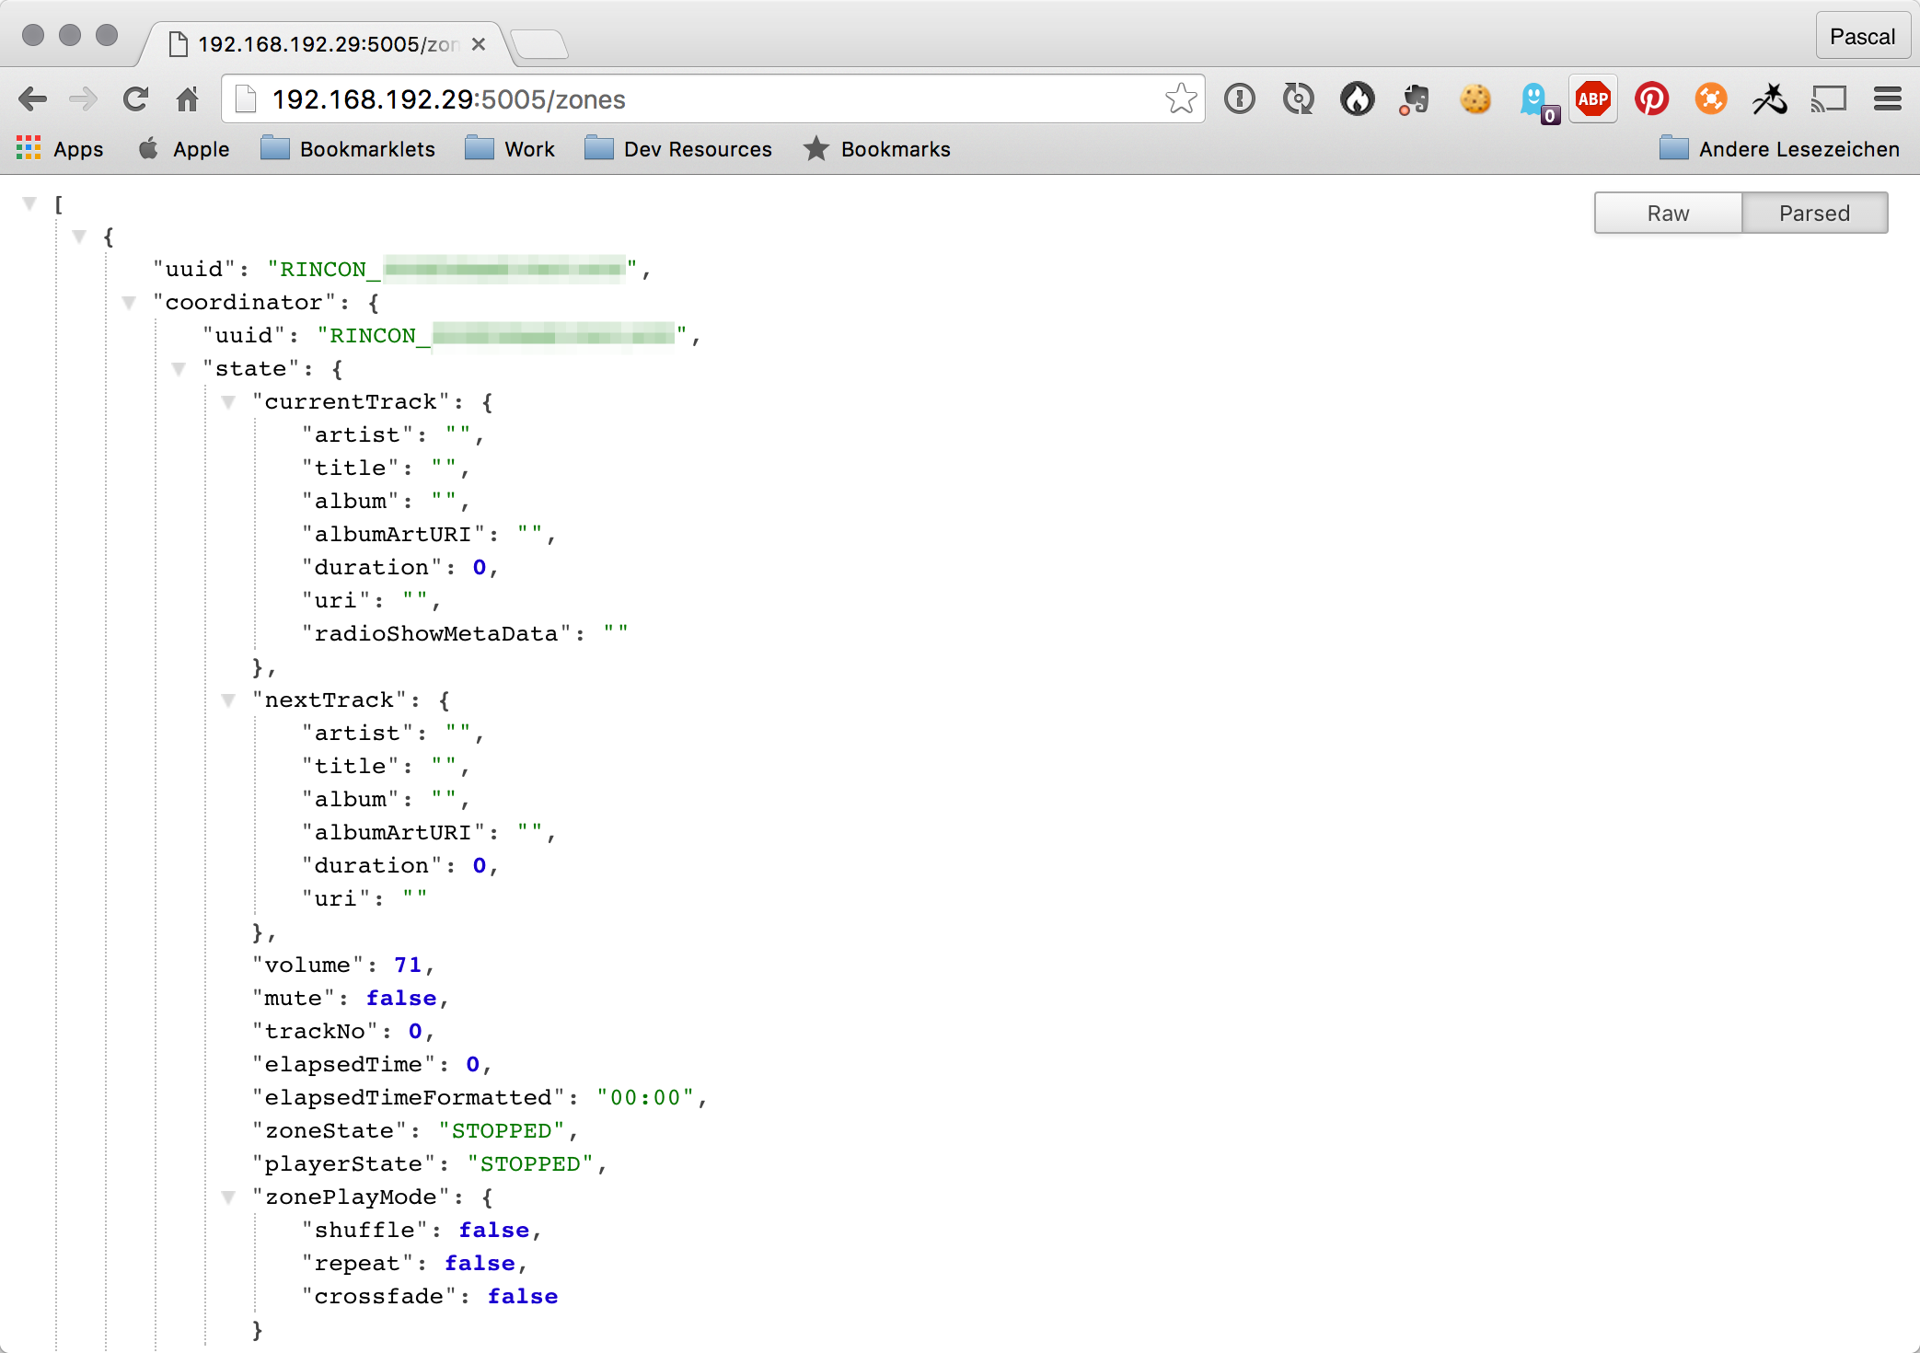Viewport: 1920px width, 1353px height.
Task: Click the Adblock Plus ABP icon
Action: coord(1592,98)
